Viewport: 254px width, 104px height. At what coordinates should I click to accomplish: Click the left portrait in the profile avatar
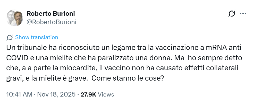(x=11, y=18)
